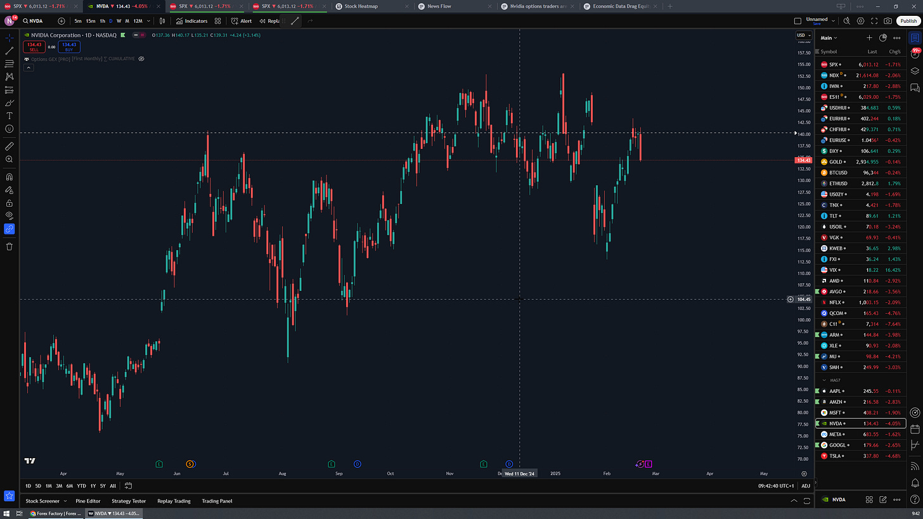Open the Fibonacci/gann tools group
This screenshot has height=519, width=923.
tap(10, 64)
